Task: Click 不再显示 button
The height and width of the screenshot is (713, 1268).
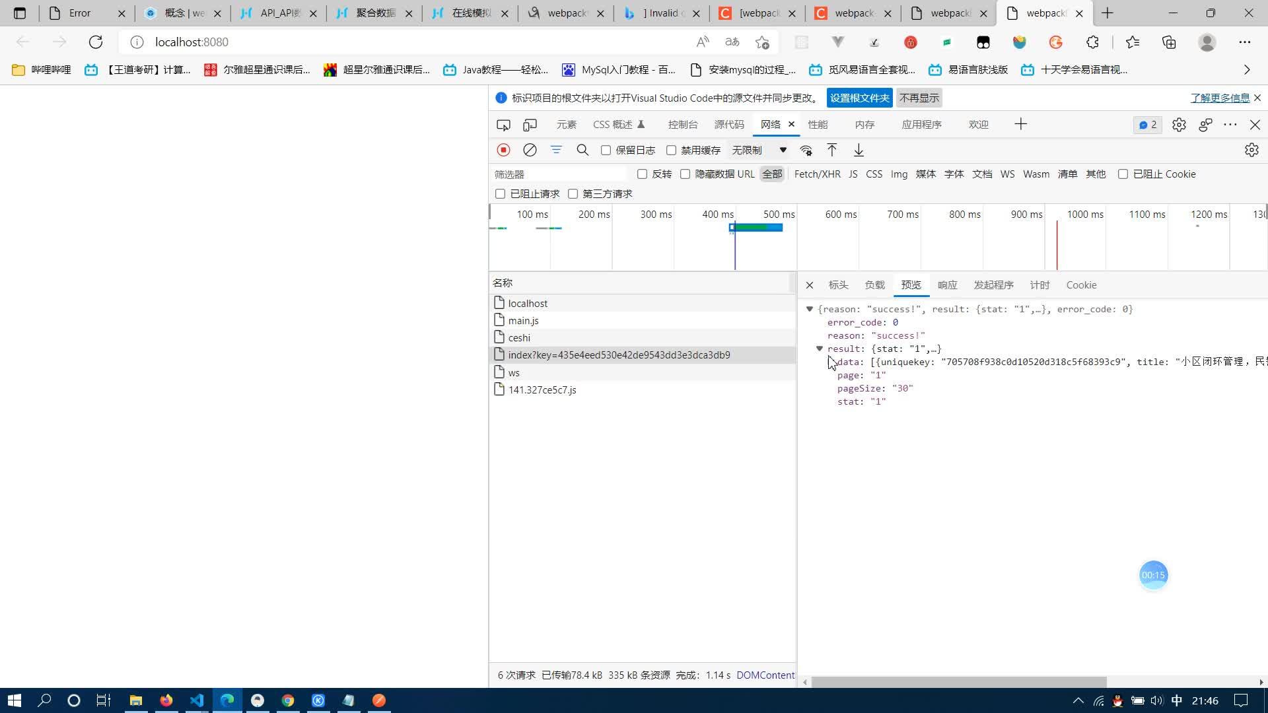Action: 919,98
